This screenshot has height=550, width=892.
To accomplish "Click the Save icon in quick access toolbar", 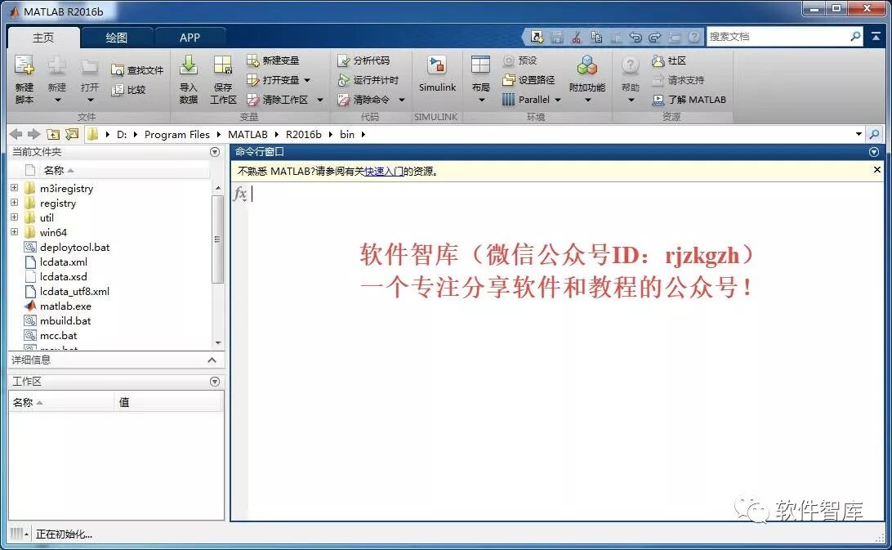I will [x=557, y=37].
